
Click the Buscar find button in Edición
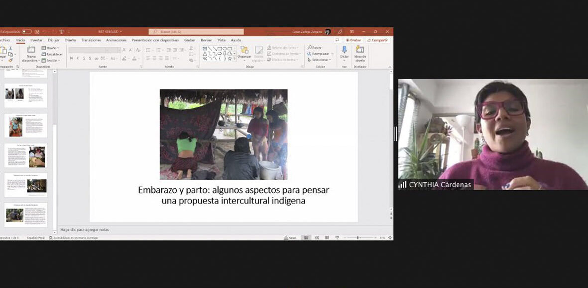[x=315, y=48]
